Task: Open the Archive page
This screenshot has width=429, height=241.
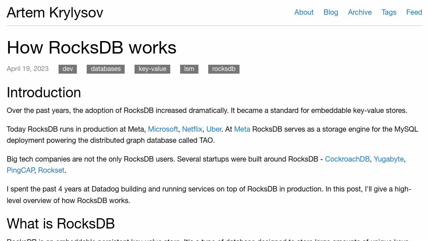Action: pyautogui.click(x=359, y=12)
